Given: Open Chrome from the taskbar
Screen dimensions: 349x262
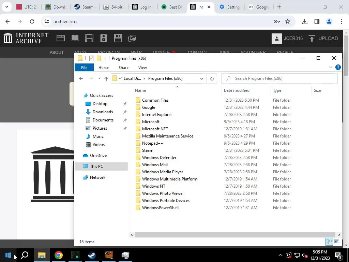Looking at the screenshot, I should (x=59, y=255).
